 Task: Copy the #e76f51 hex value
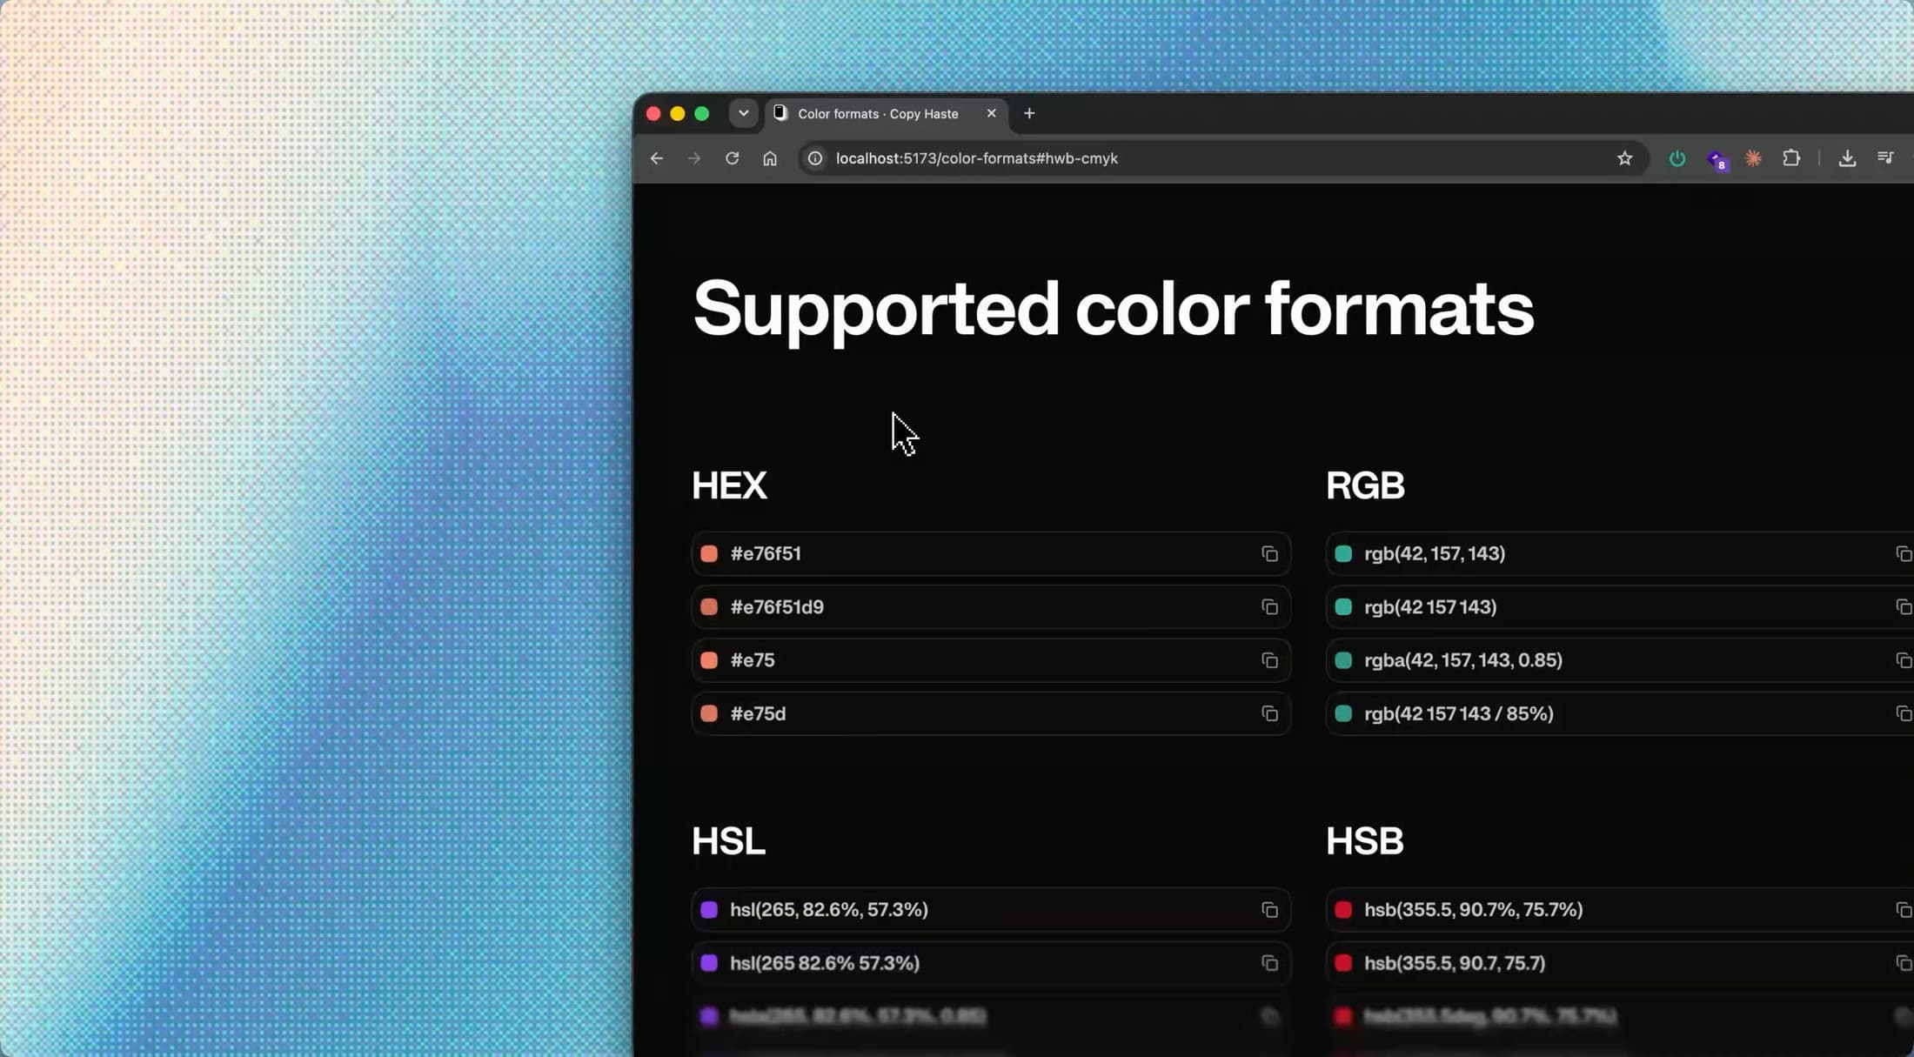tap(1269, 554)
